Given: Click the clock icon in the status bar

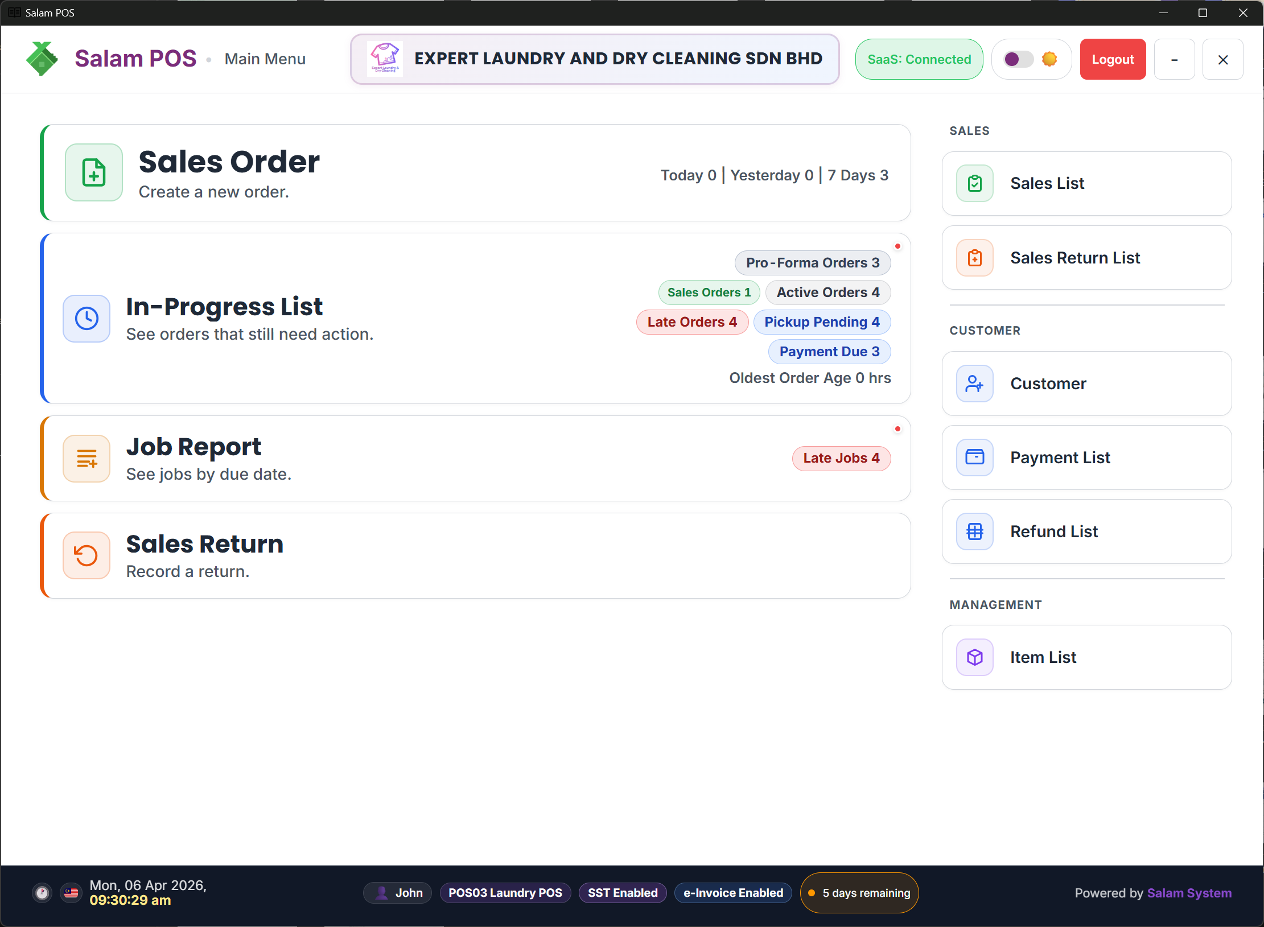Looking at the screenshot, I should (42, 893).
